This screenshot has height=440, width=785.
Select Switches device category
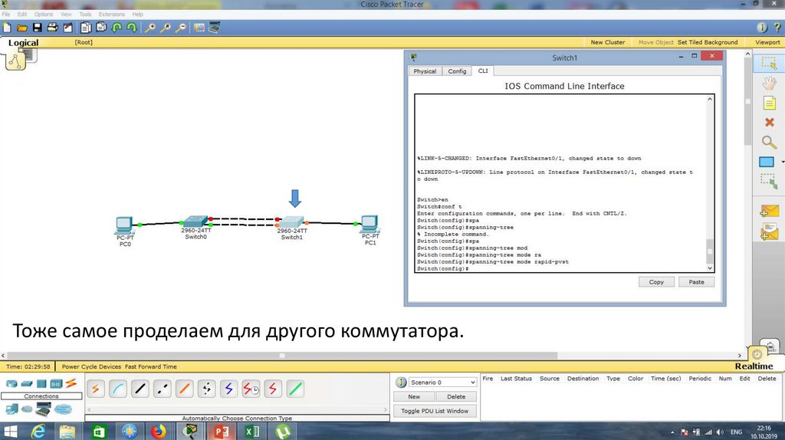click(x=27, y=384)
